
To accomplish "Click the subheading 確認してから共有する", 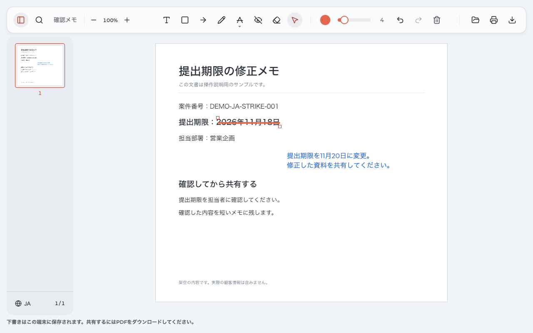I will coord(218,184).
